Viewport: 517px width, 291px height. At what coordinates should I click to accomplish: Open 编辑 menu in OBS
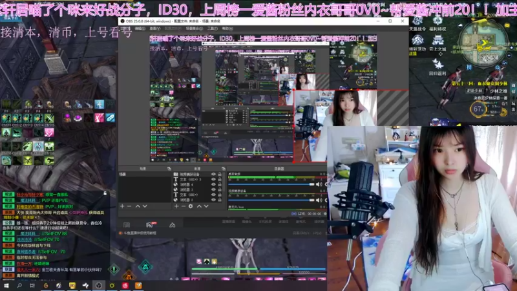(x=140, y=28)
